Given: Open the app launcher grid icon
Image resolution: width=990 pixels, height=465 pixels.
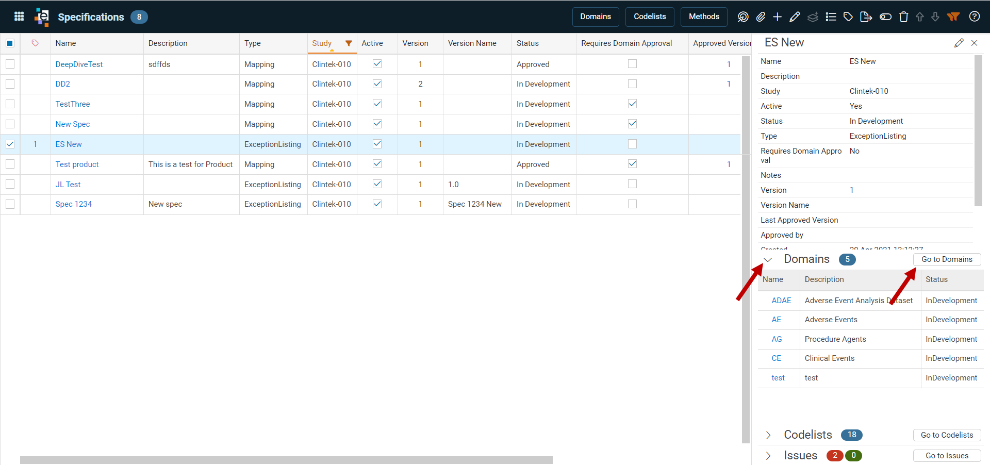Looking at the screenshot, I should (x=19, y=16).
